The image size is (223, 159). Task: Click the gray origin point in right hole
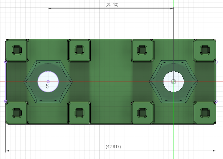[x=173, y=82]
